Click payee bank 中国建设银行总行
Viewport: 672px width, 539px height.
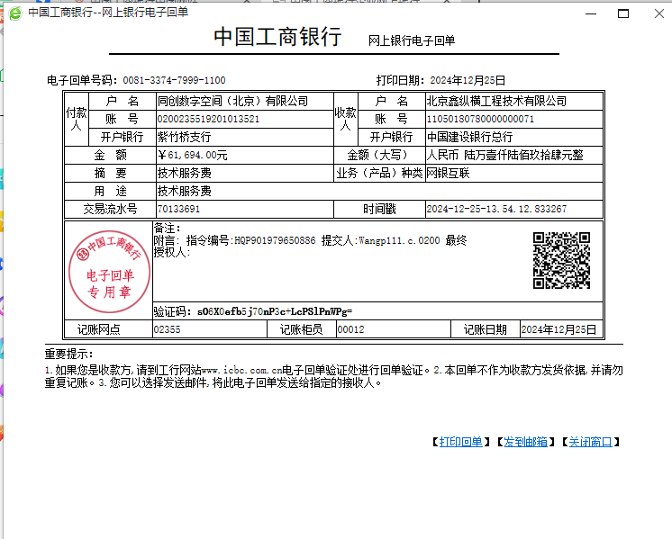pos(469,137)
